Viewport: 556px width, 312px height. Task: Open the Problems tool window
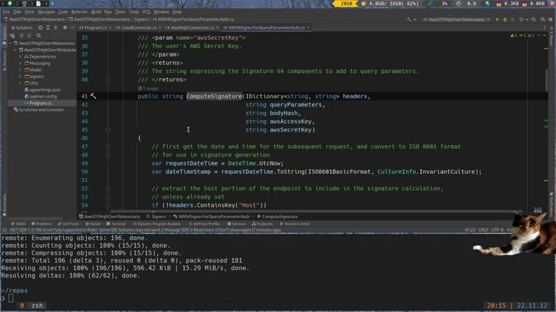pyautogui.click(x=41, y=224)
